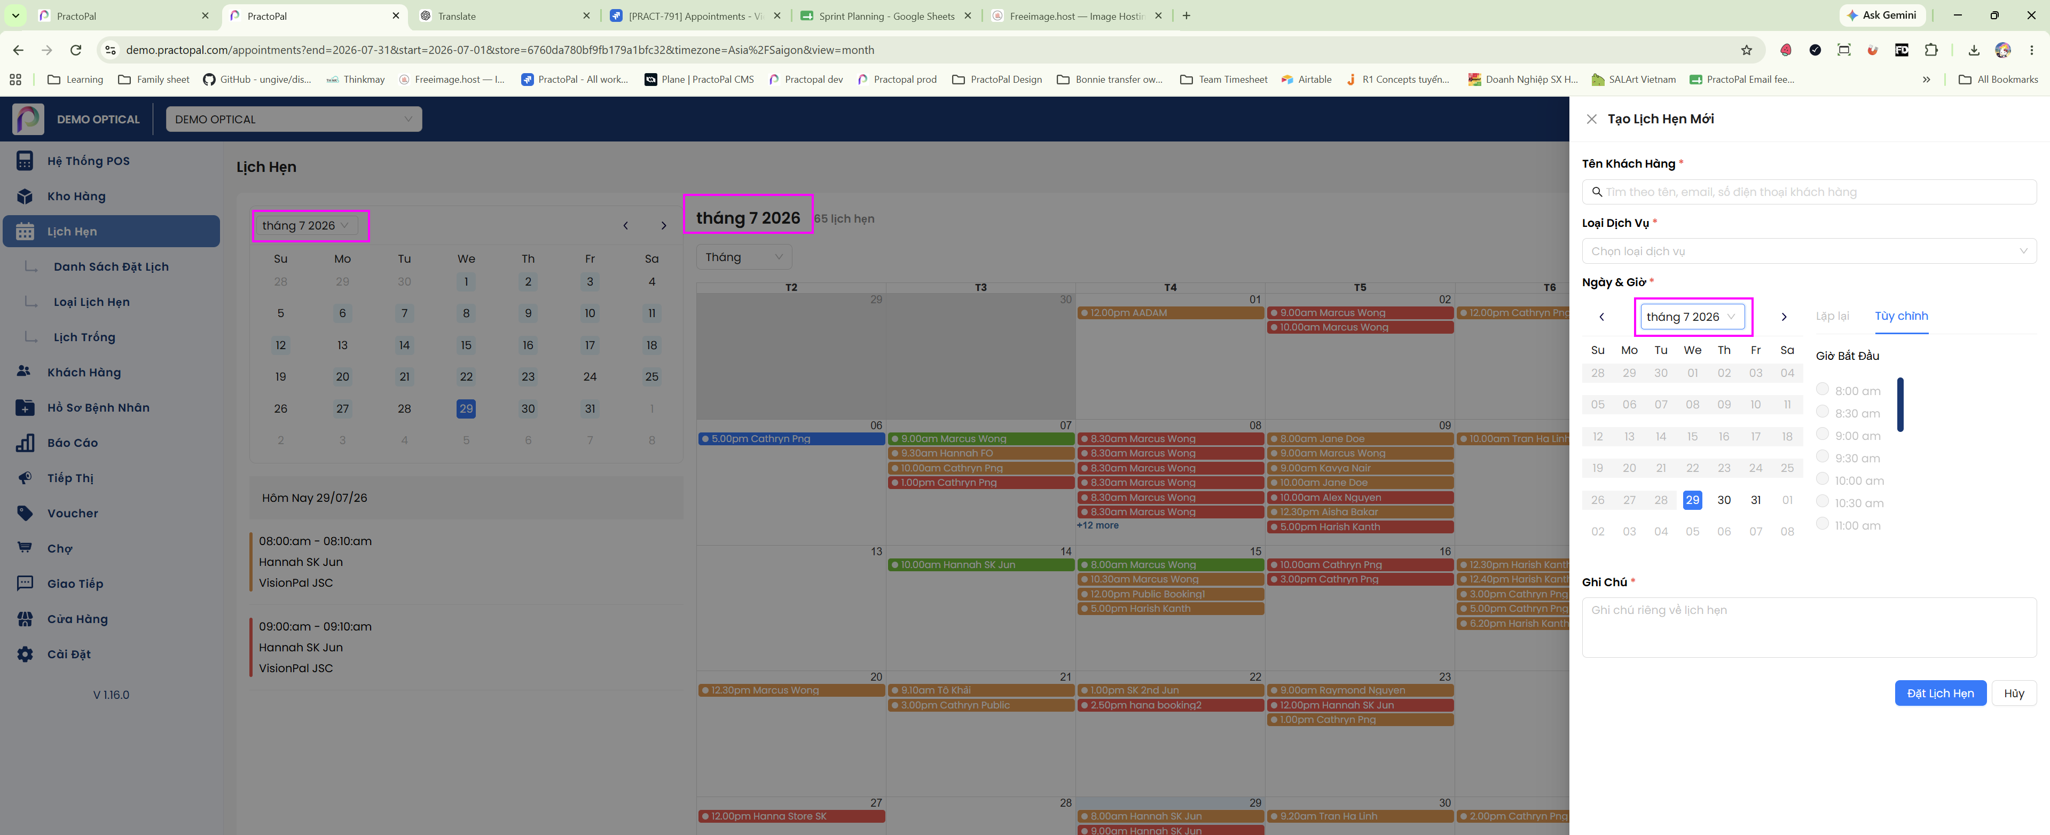
Task: Open the browser tab search chevron
Action: 15,15
